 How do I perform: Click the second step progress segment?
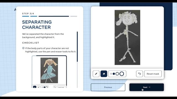point(34,16)
